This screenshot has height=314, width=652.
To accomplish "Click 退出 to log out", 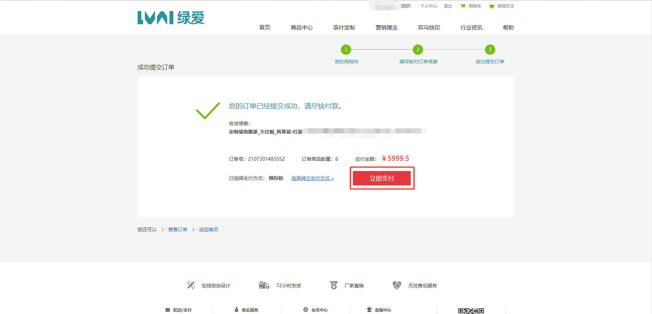I will tap(448, 6).
